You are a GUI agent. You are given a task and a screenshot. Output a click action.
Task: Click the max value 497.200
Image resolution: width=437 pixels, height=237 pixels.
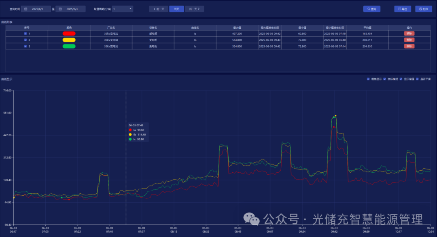coord(237,34)
